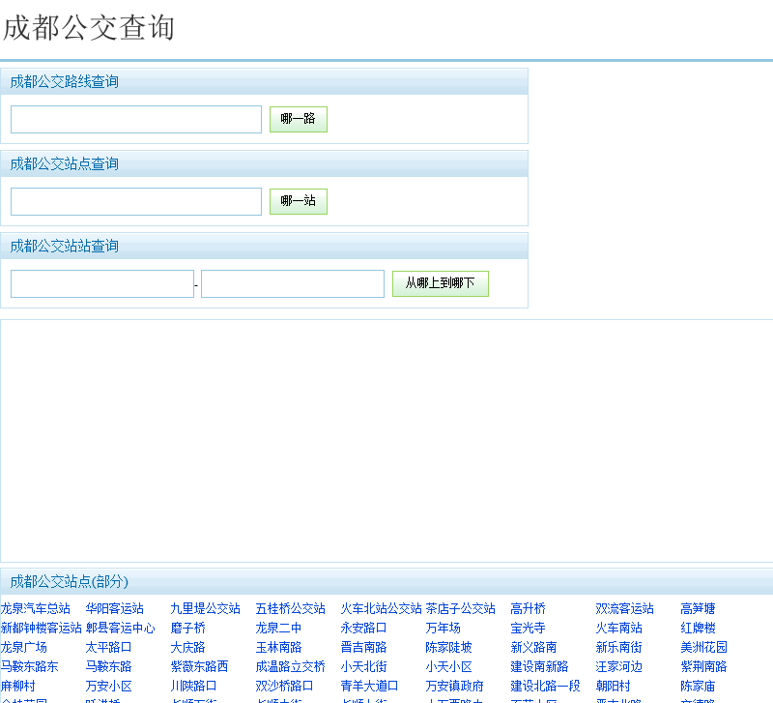Open the 朝阳村 station link
The image size is (773, 703).
tap(614, 687)
